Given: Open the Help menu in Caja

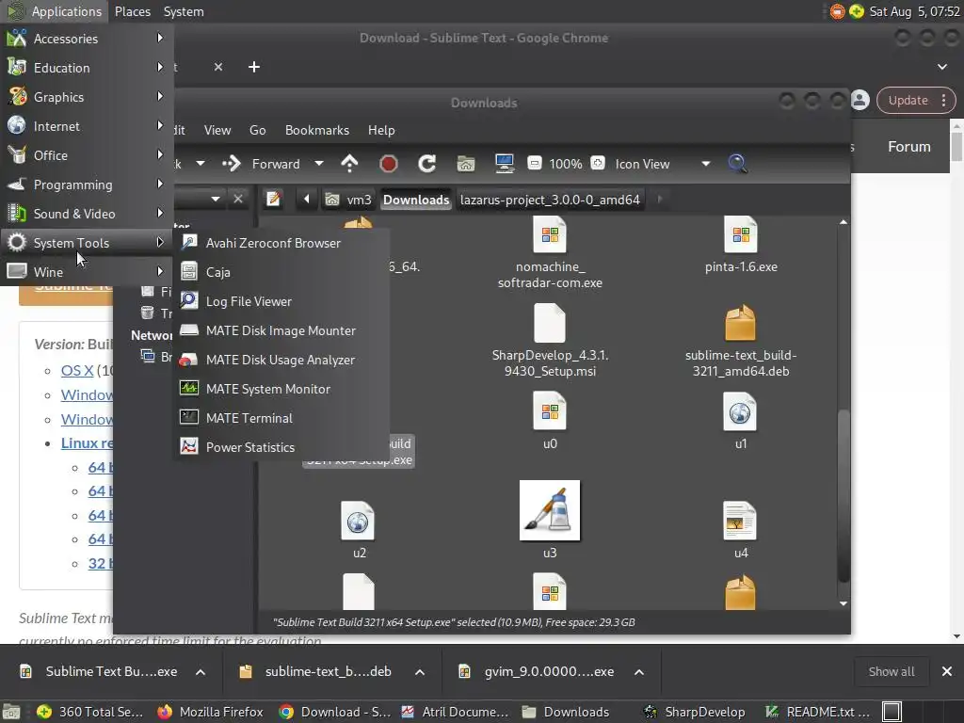Looking at the screenshot, I should click(x=381, y=130).
